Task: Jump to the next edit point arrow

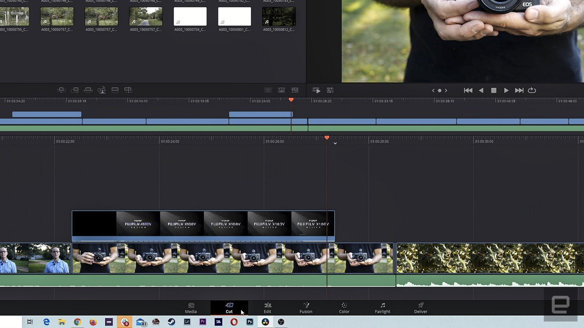Action: 446,90
